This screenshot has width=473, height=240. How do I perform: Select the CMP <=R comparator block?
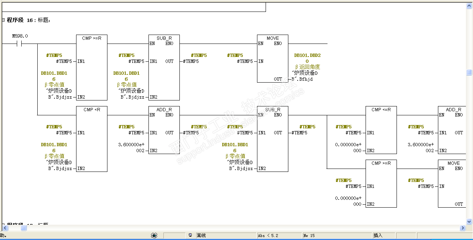[x=381, y=130]
